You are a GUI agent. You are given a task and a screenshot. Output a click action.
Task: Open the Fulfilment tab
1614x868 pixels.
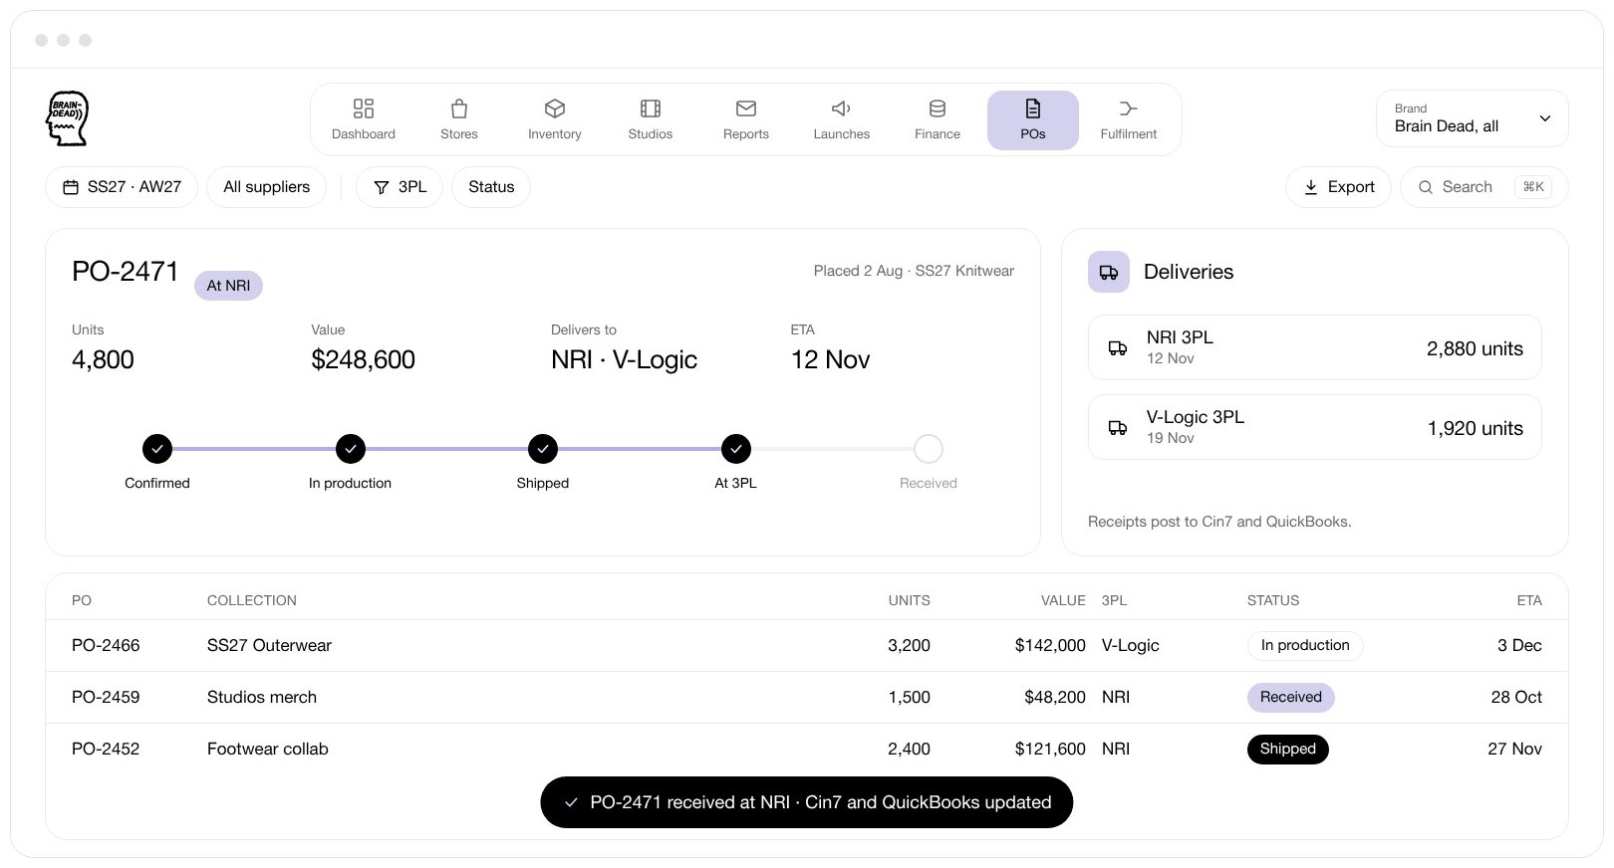coord(1129,119)
